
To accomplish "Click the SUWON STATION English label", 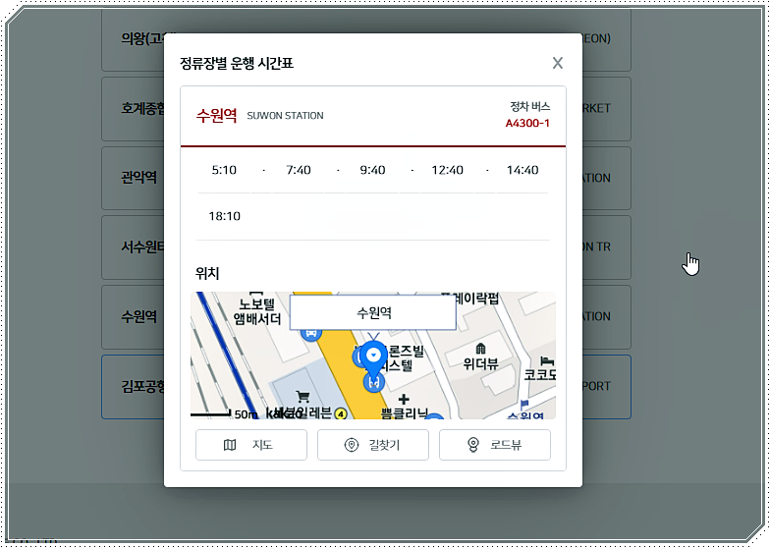I will (285, 116).
